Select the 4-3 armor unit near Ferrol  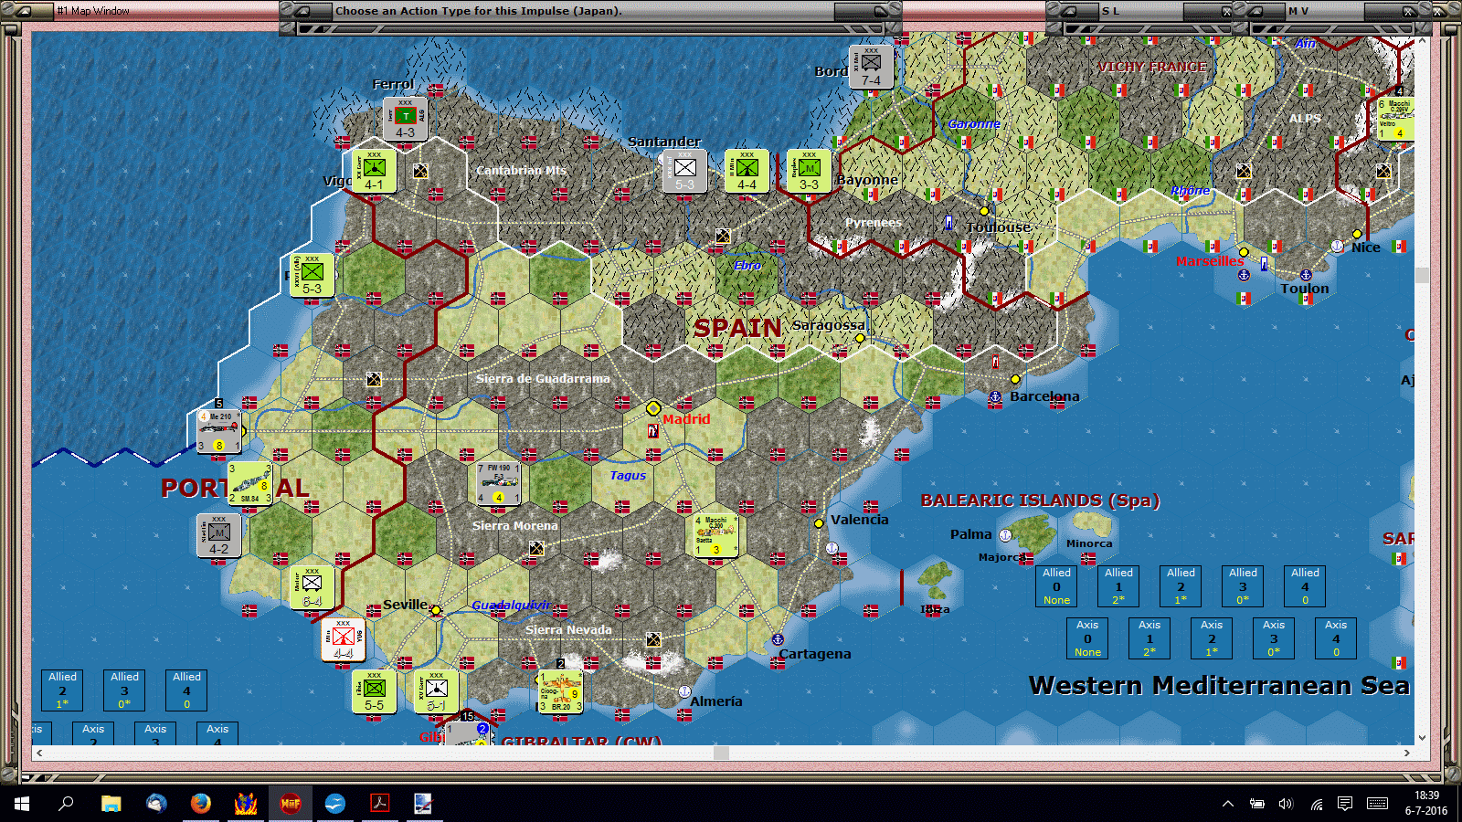point(405,120)
